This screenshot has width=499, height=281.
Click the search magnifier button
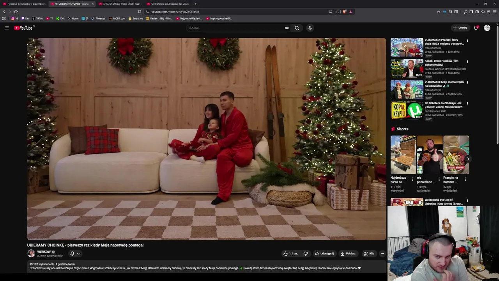point(297,28)
